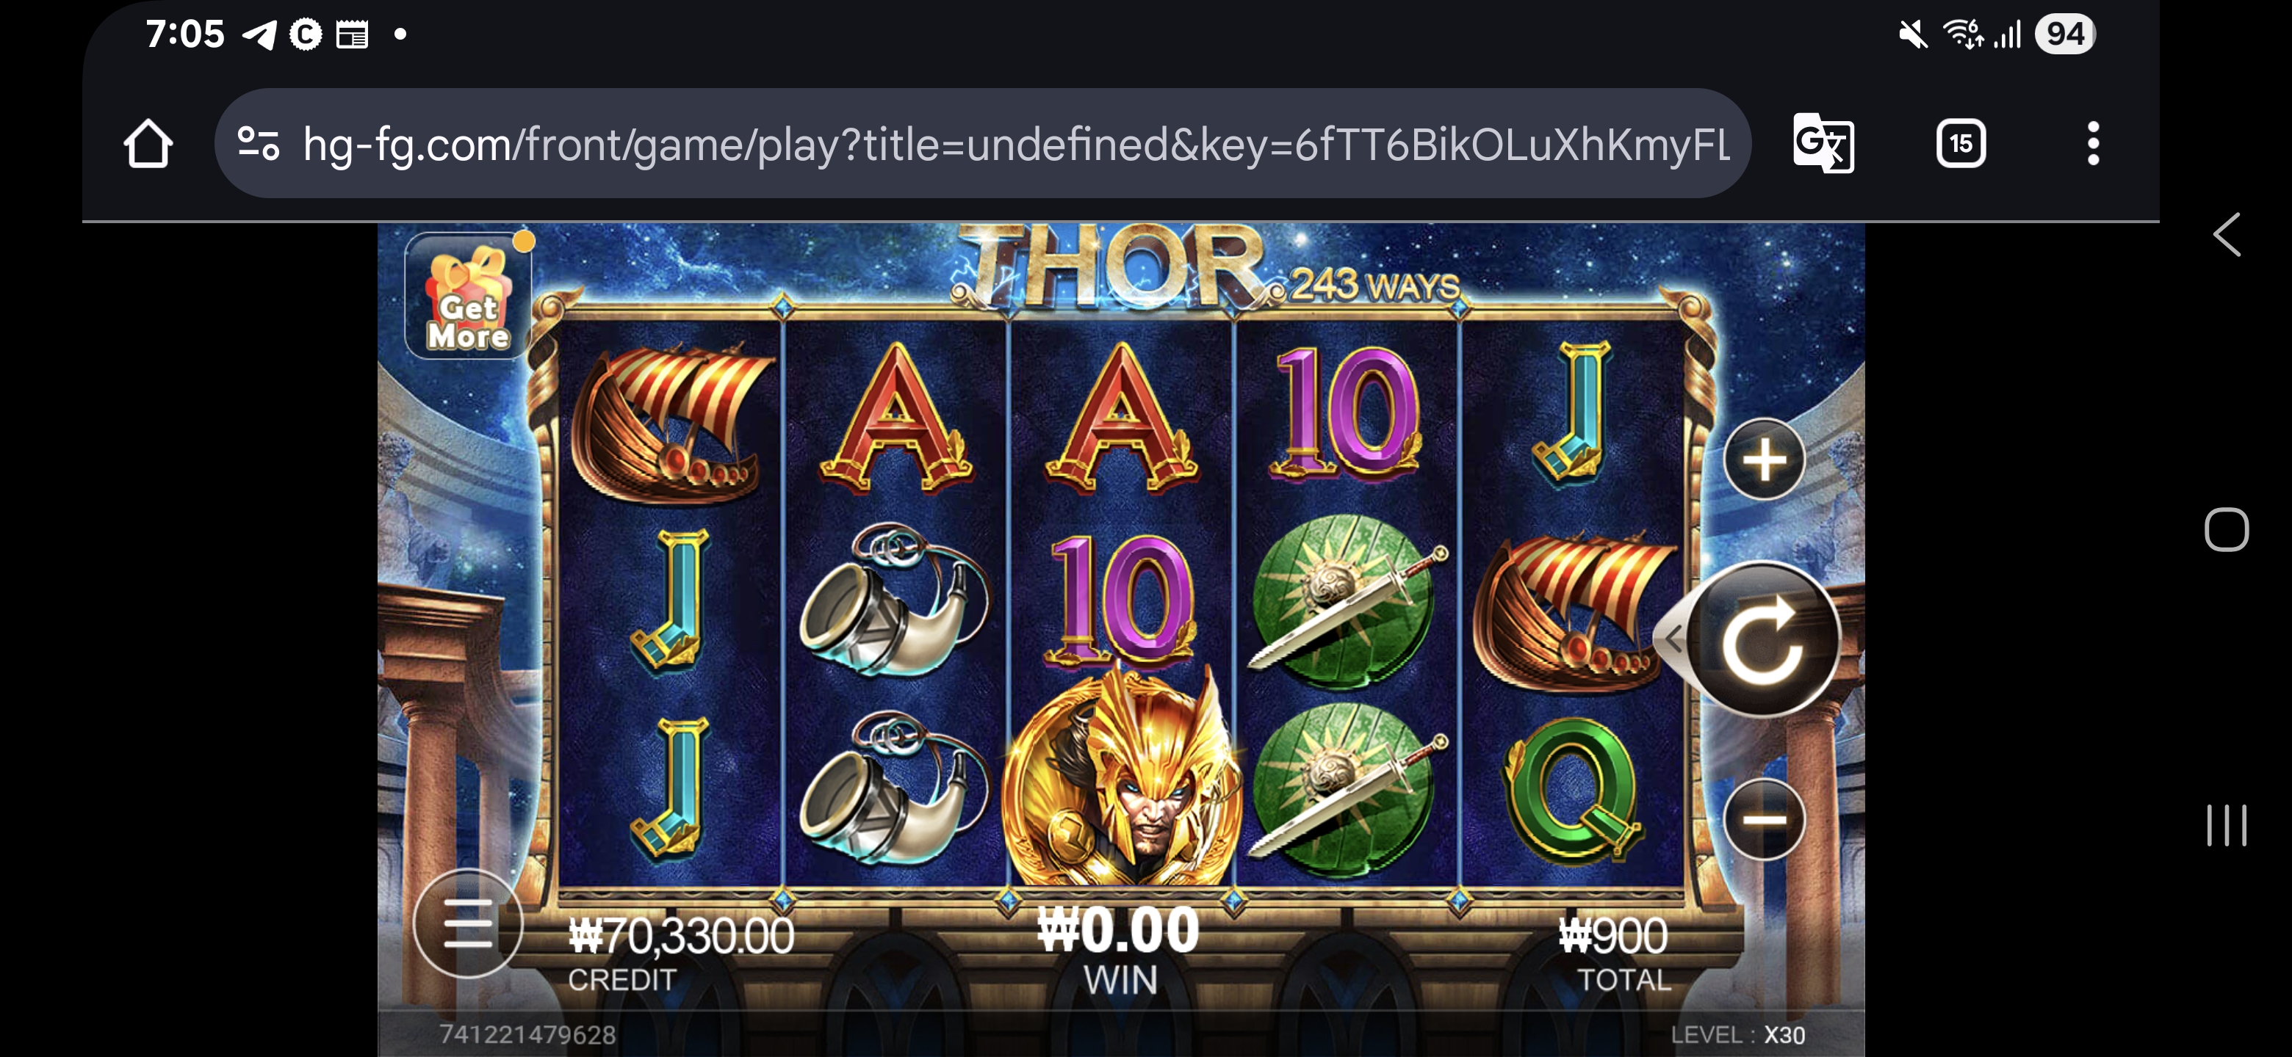Viewport: 2292px width, 1057px height.
Task: Open the Google Translate page icon
Action: 1823,143
